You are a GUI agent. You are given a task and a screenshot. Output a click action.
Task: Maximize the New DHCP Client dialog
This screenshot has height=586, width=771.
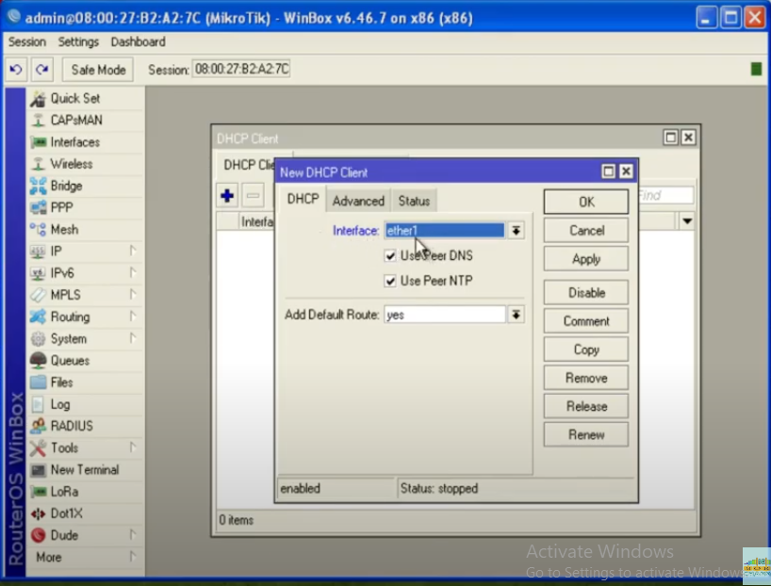click(608, 171)
